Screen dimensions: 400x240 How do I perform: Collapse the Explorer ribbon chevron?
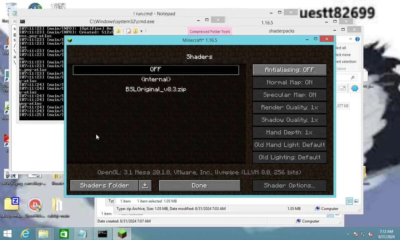pos(351,39)
